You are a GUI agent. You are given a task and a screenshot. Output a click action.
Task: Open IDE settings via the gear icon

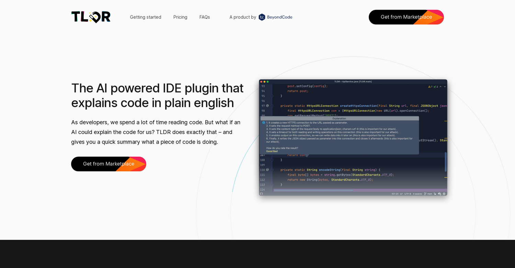[444, 194]
